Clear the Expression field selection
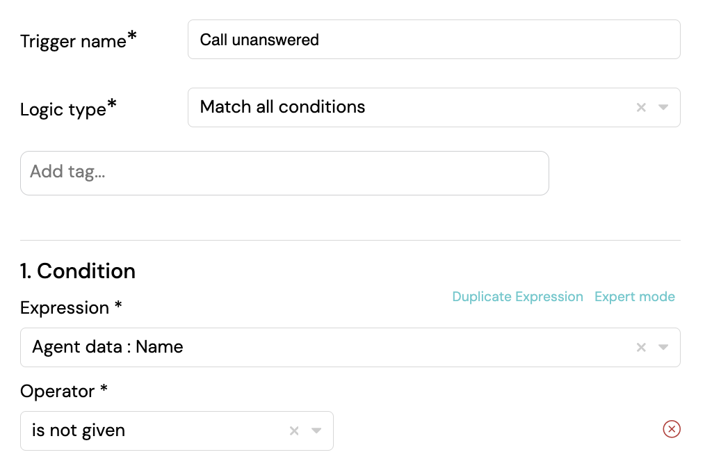Viewport: 705px width, 466px height. tap(641, 347)
